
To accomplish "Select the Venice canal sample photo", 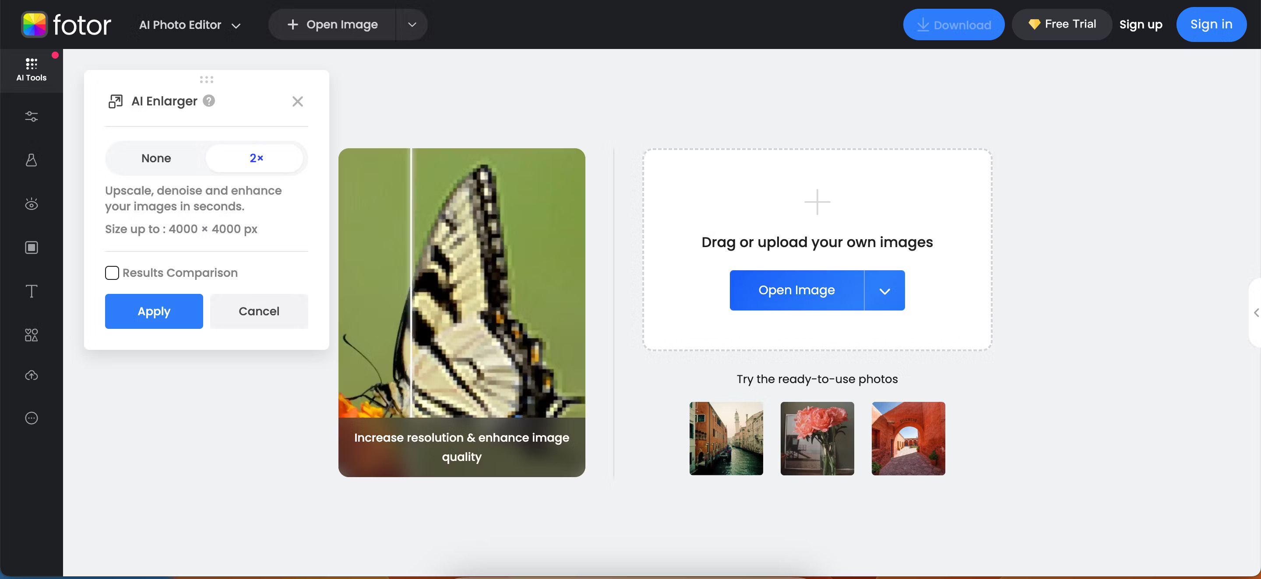I will (x=726, y=438).
